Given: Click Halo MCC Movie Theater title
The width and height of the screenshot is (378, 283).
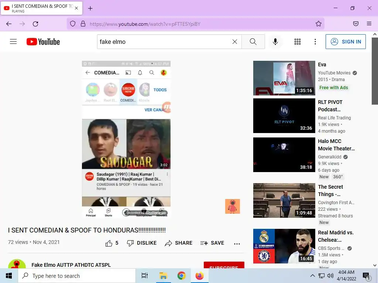Looking at the screenshot, I should coord(336,145).
